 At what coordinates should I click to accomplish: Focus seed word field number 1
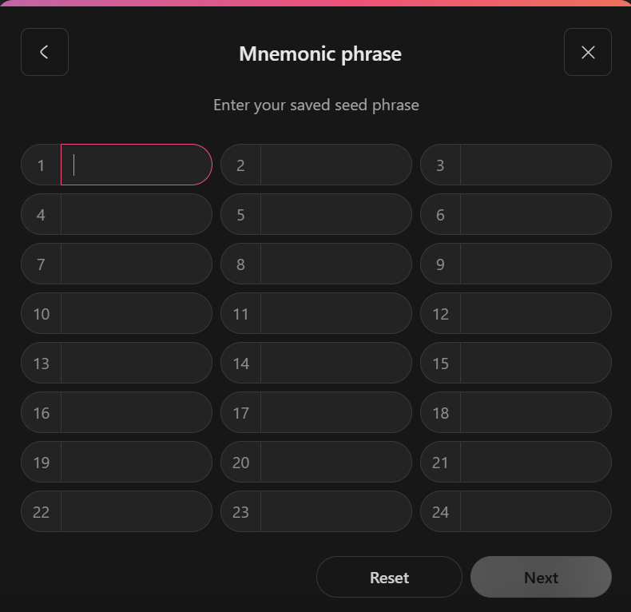136,165
